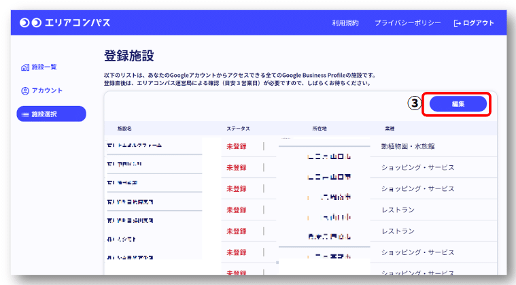
Task: Select the facility name in the first table row
Action: pyautogui.click(x=135, y=146)
